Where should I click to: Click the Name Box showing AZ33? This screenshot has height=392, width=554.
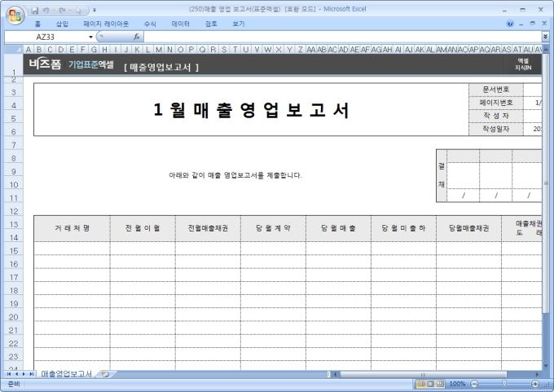coord(46,37)
